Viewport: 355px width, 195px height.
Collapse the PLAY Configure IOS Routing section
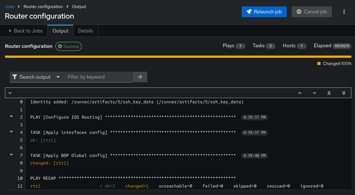11,116
